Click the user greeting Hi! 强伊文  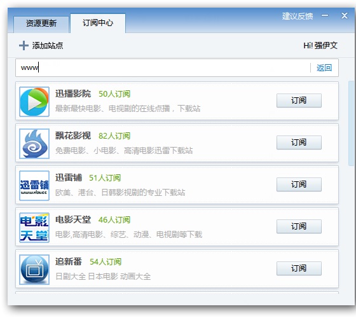(320, 45)
